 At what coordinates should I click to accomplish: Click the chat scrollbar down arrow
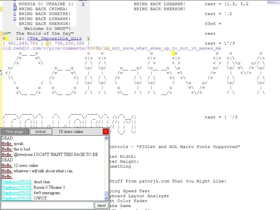106,198
